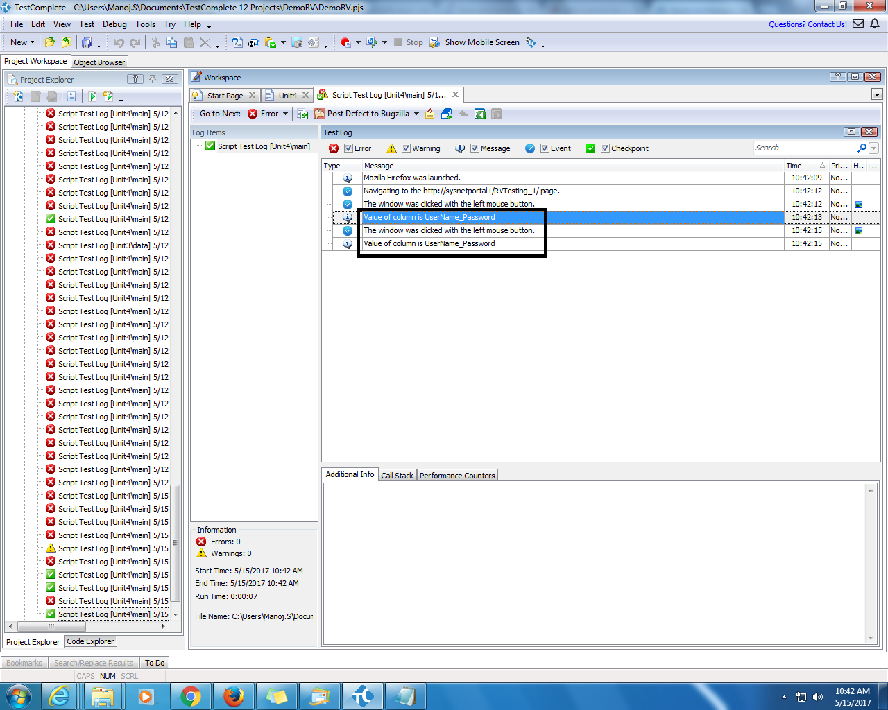Click into the Test Log Search field
The image size is (888, 710).
pos(805,148)
